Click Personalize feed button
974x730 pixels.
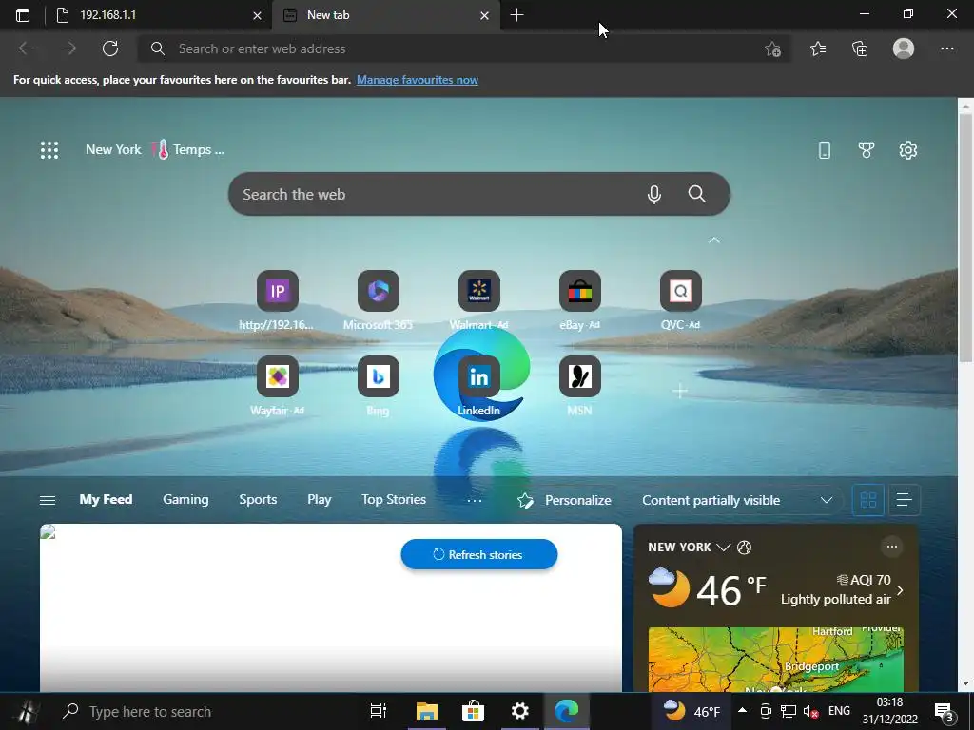(x=564, y=500)
